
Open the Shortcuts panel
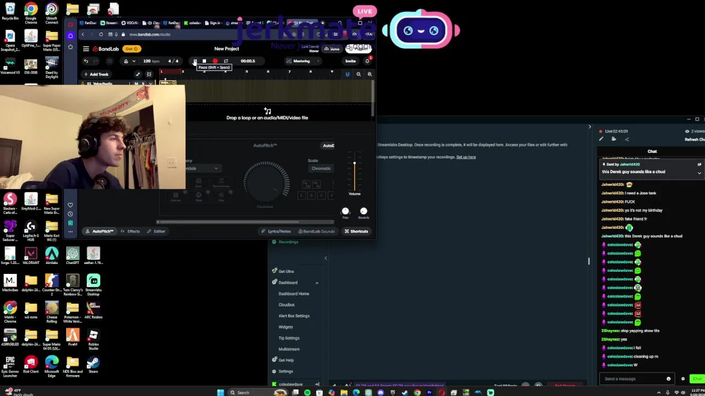[356, 232]
